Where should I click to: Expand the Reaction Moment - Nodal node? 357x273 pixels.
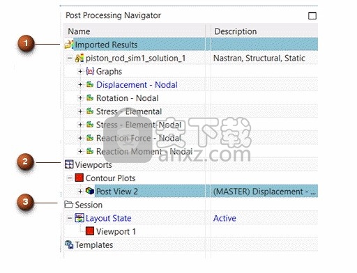(80, 151)
